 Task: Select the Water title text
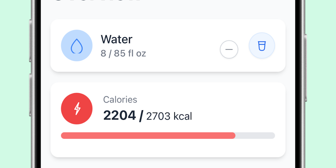pos(116,39)
